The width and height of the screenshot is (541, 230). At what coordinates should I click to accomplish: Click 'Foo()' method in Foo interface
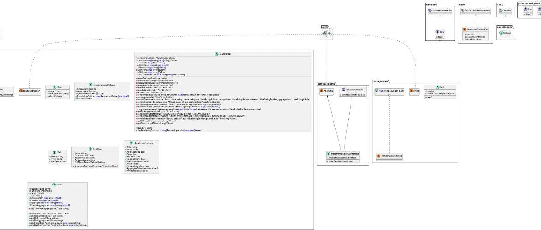[x=528, y=14]
